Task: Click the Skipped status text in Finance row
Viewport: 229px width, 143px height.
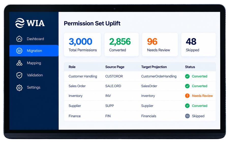Action: [198, 116]
